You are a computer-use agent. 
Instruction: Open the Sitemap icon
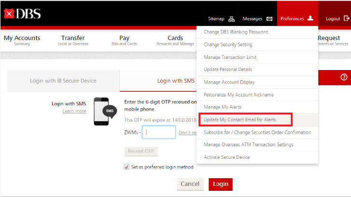[231, 19]
